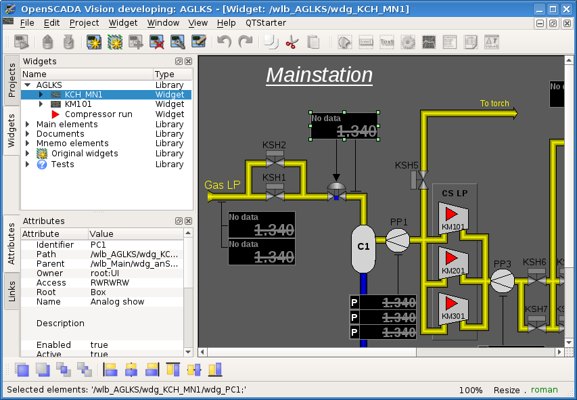Edit visual item pencil icon
Viewport: 577px width, 400px height.
click(199, 42)
